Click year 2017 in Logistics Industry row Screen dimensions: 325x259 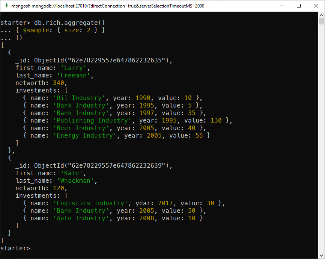(x=165, y=203)
